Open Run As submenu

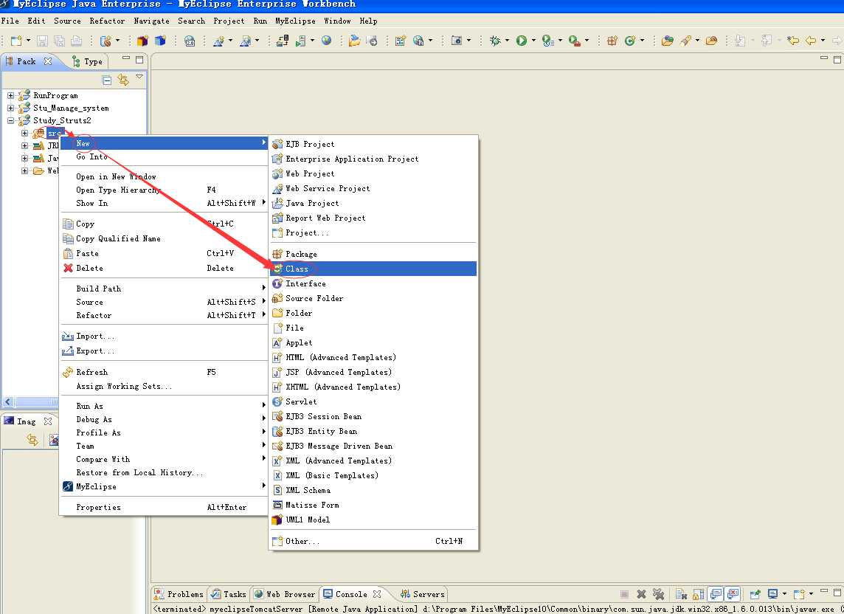coord(164,406)
